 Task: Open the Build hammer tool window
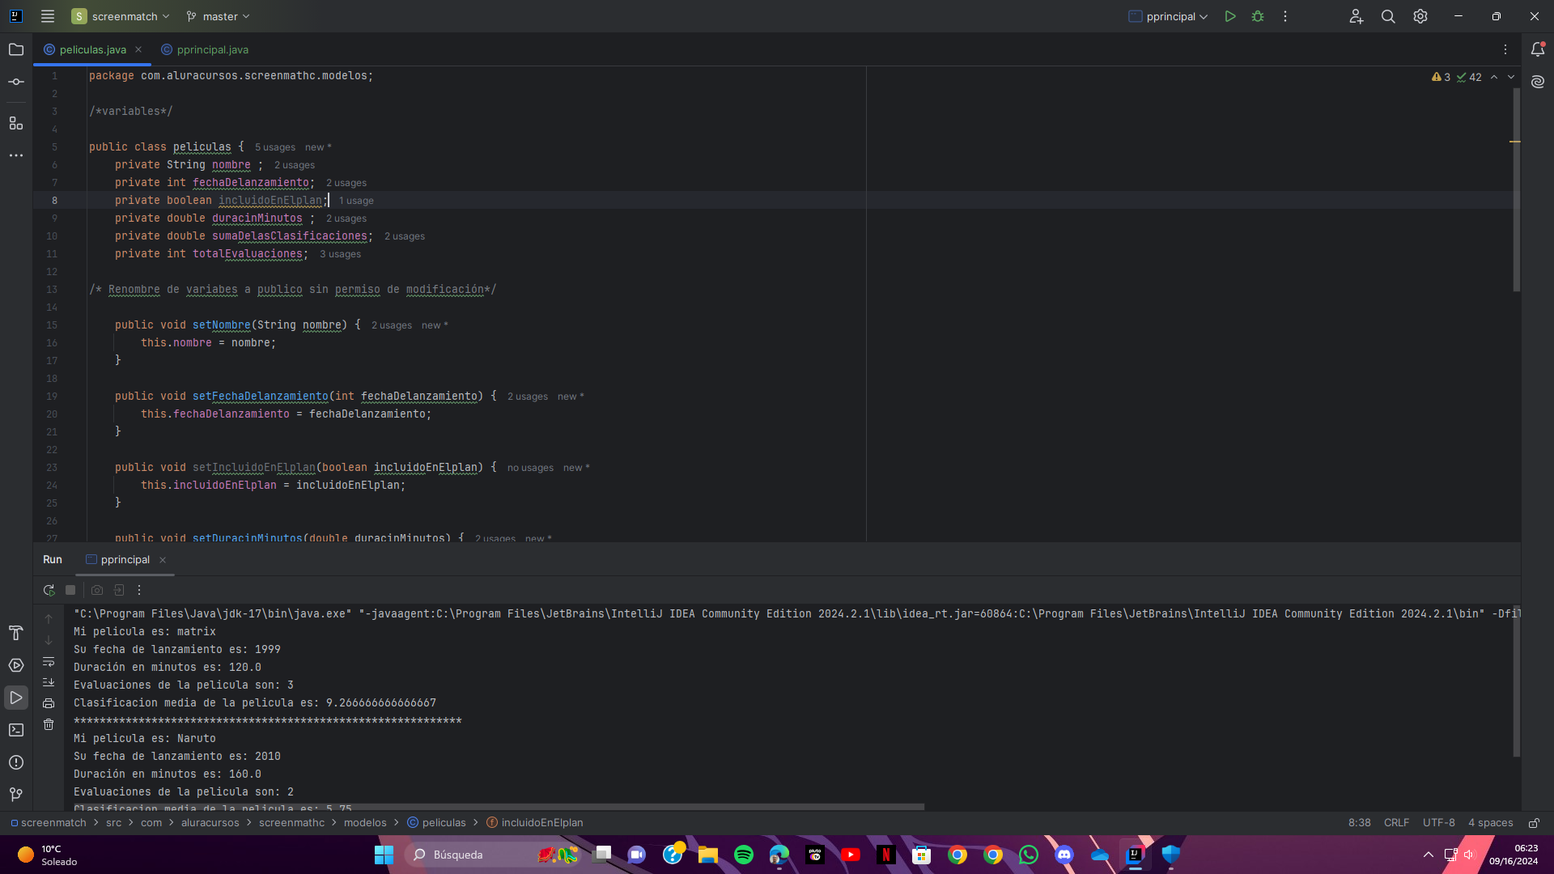(x=16, y=633)
